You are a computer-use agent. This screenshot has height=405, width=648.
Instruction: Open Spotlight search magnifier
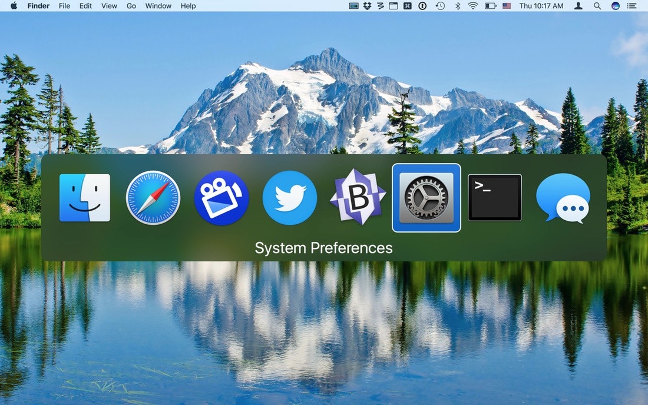pos(597,6)
